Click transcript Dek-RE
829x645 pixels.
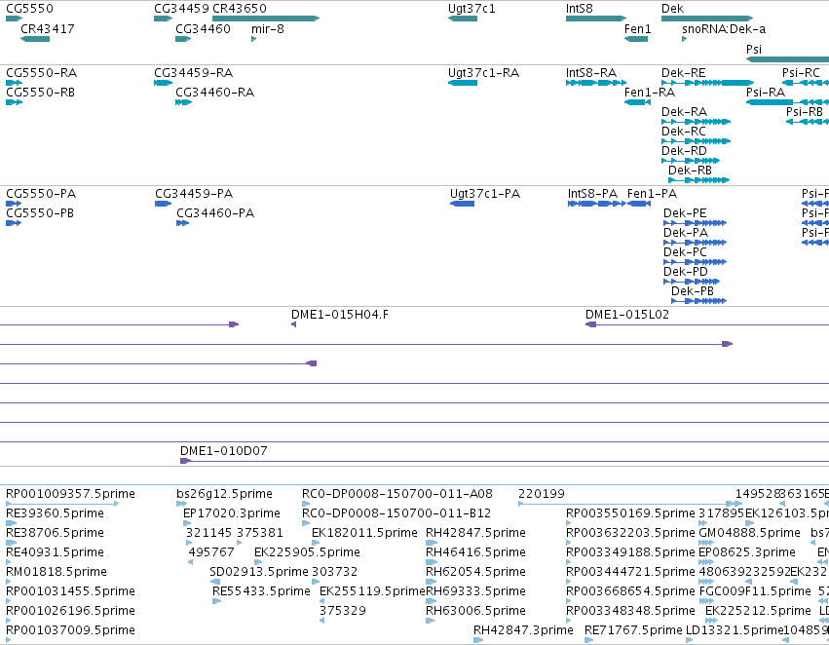tap(707, 83)
